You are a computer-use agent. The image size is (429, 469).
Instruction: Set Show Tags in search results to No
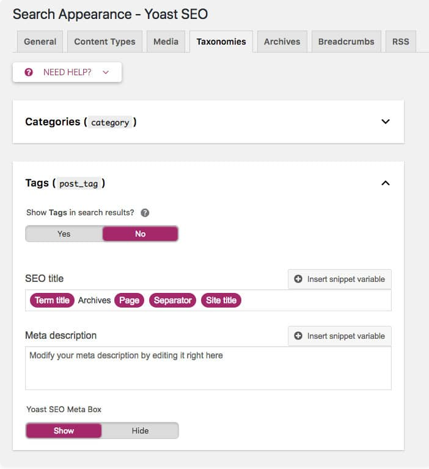(x=140, y=234)
